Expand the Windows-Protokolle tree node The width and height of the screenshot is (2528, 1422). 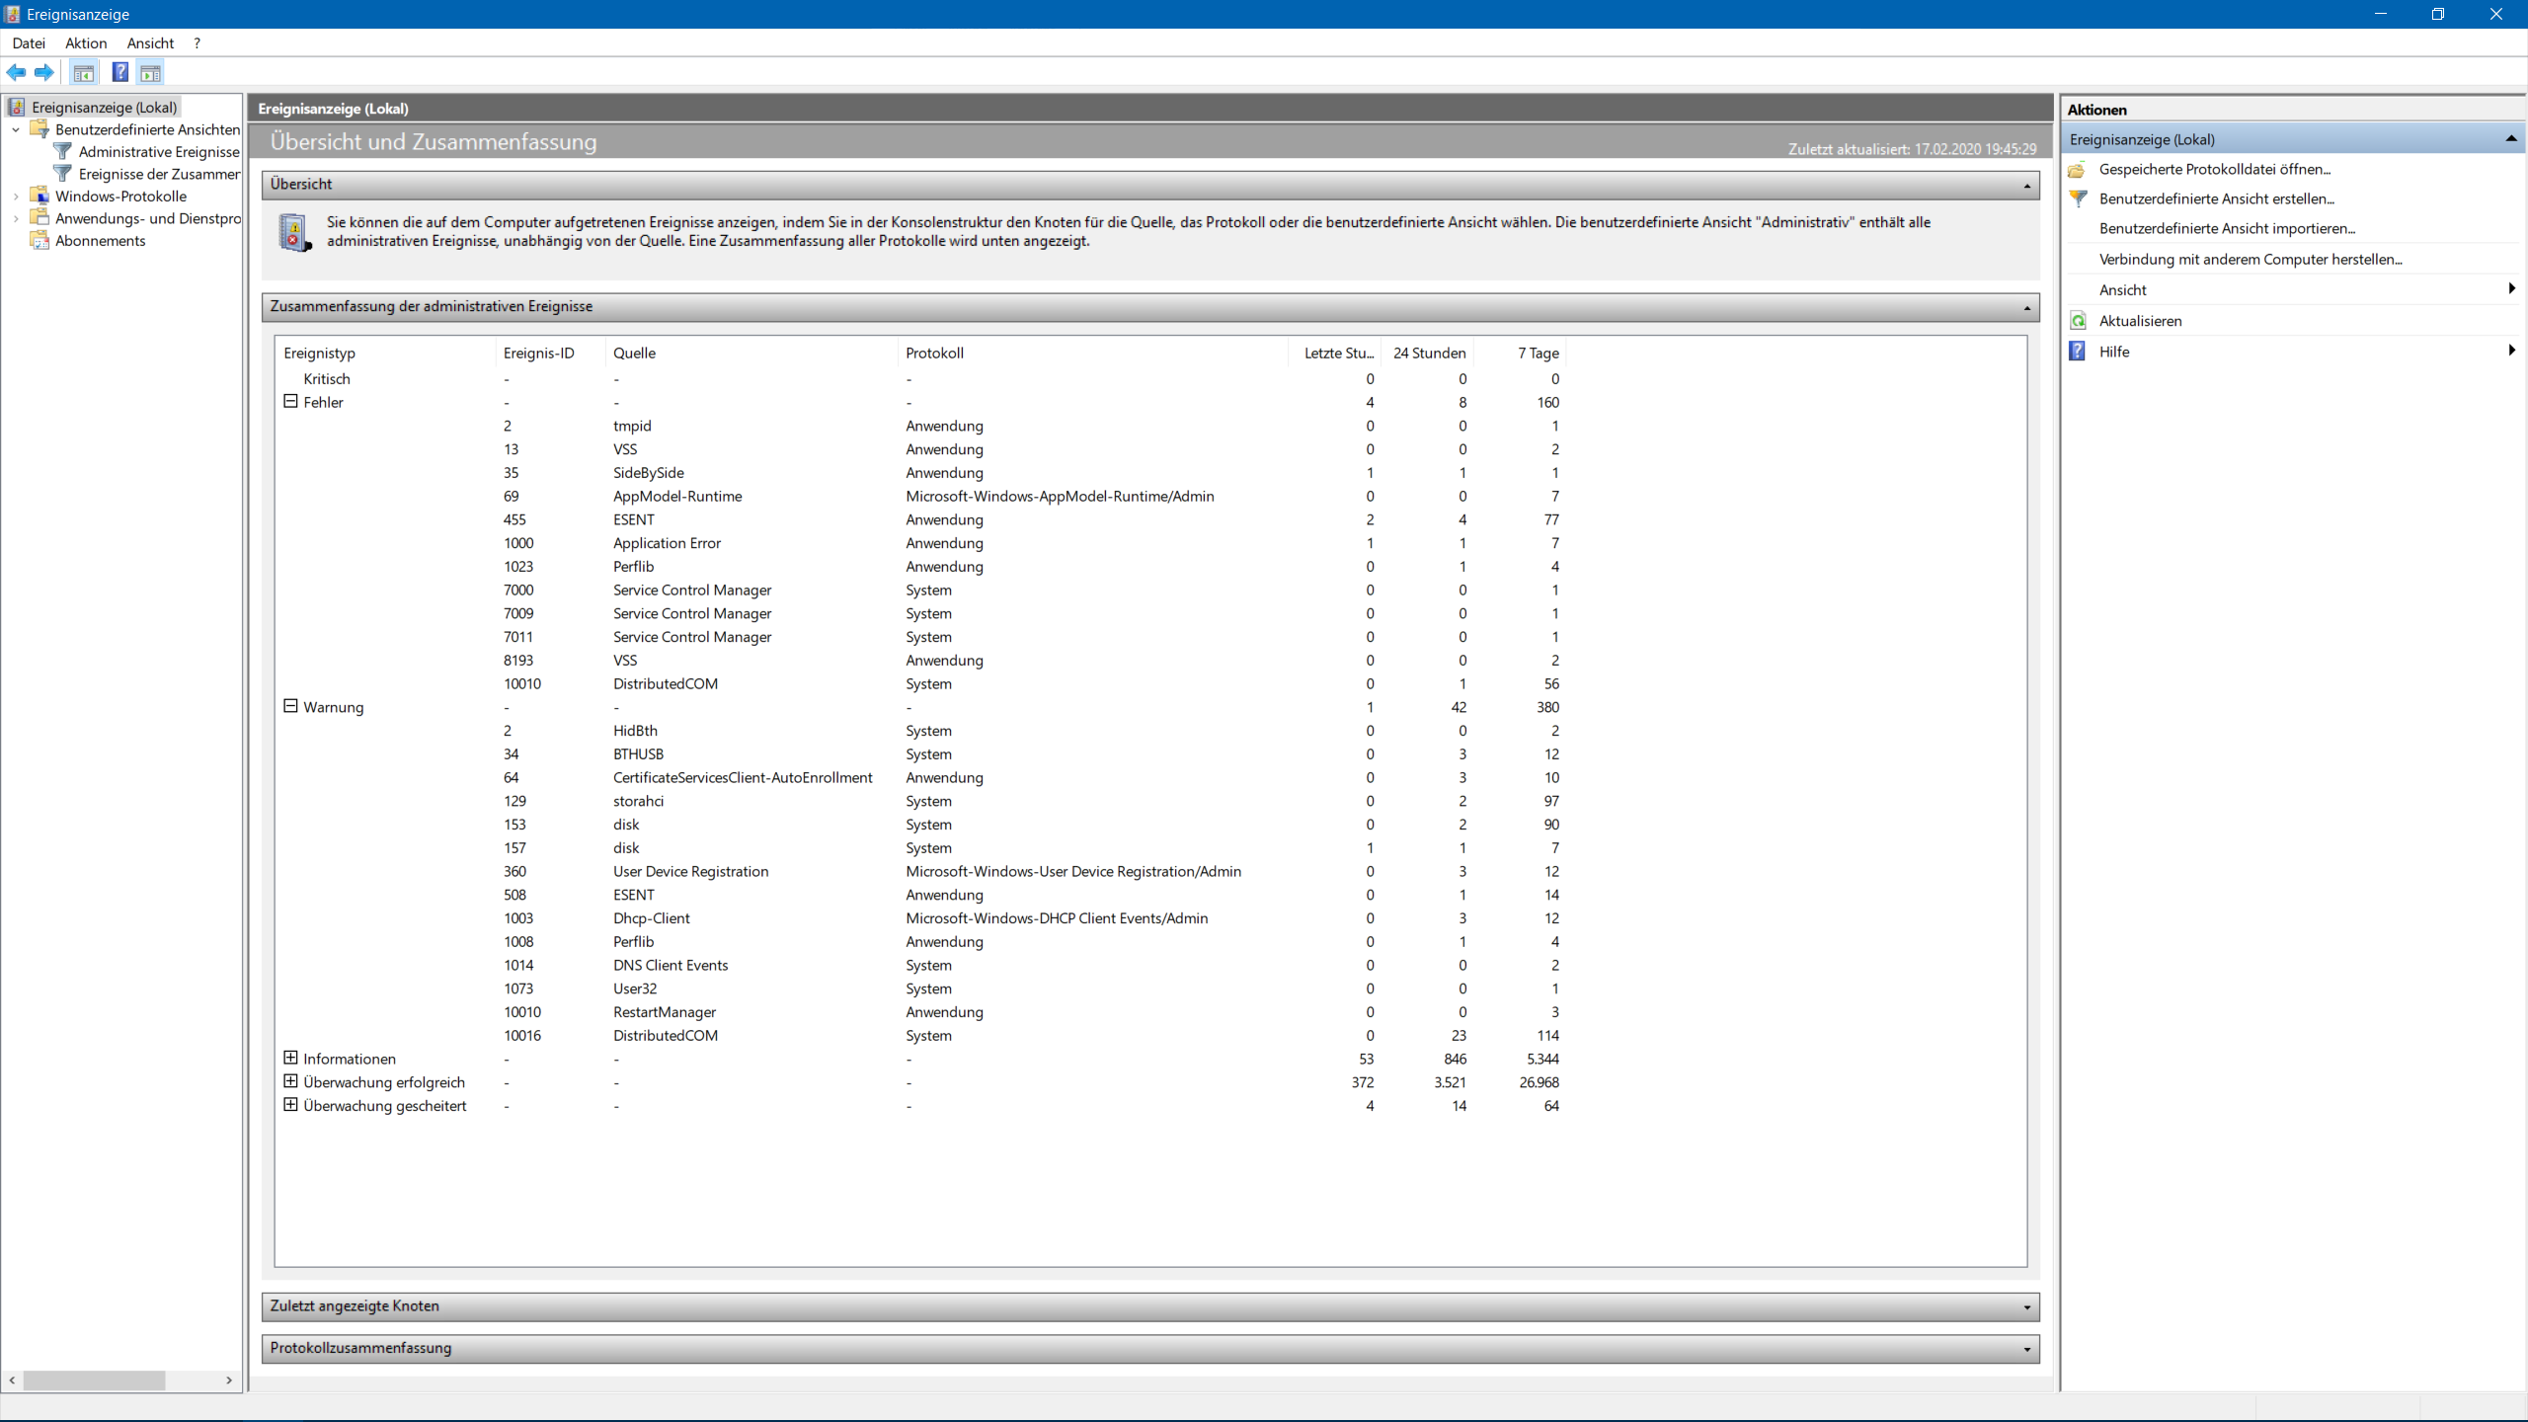coord(16,197)
